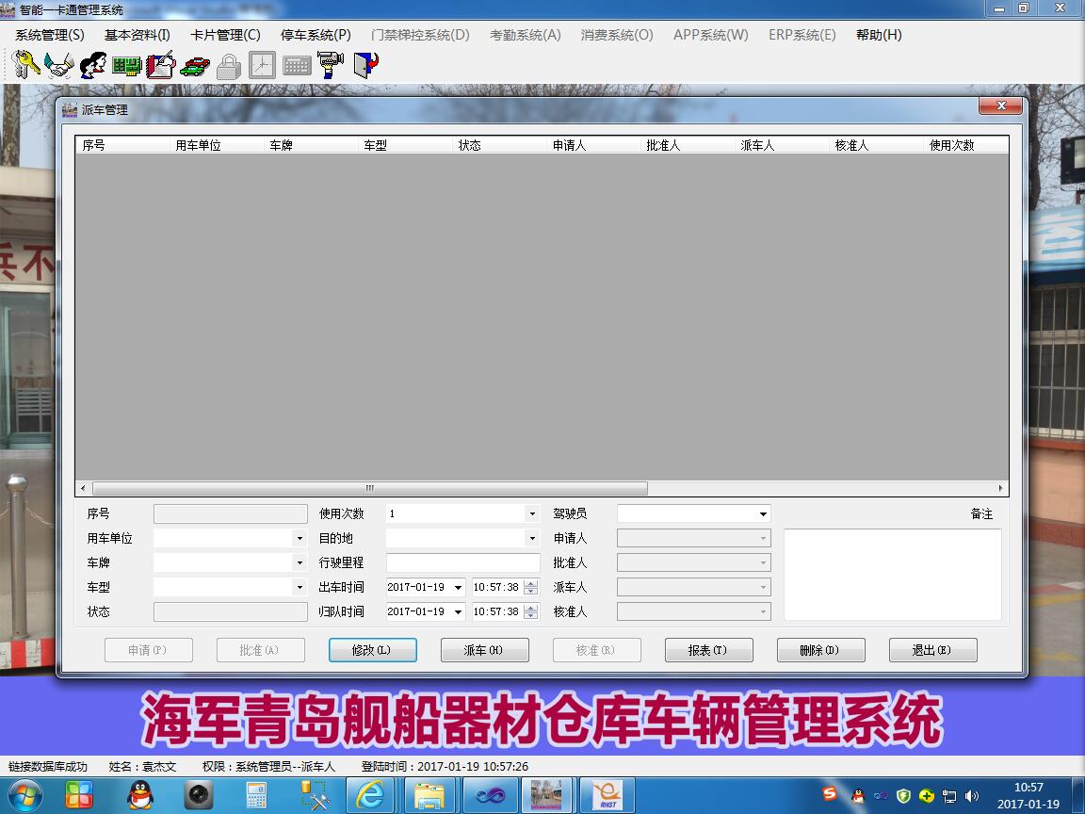1085x814 pixels.
Task: Open the 帮助(H) menu
Action: (x=877, y=34)
